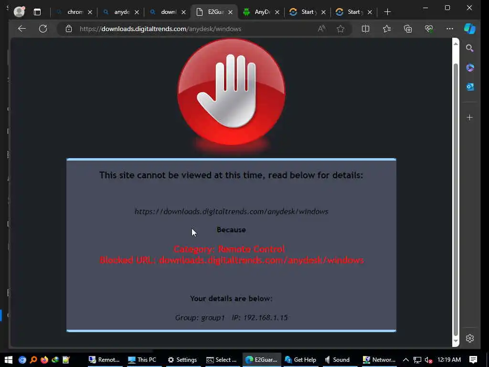This screenshot has width=489, height=367.
Task: Switch to Settings taskbar window
Action: point(182,360)
